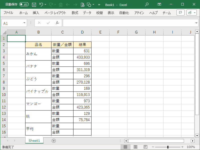This screenshot has height=150, width=200.
Task: Click the forward right-arrow icon in the title bar
Action: 75,5
